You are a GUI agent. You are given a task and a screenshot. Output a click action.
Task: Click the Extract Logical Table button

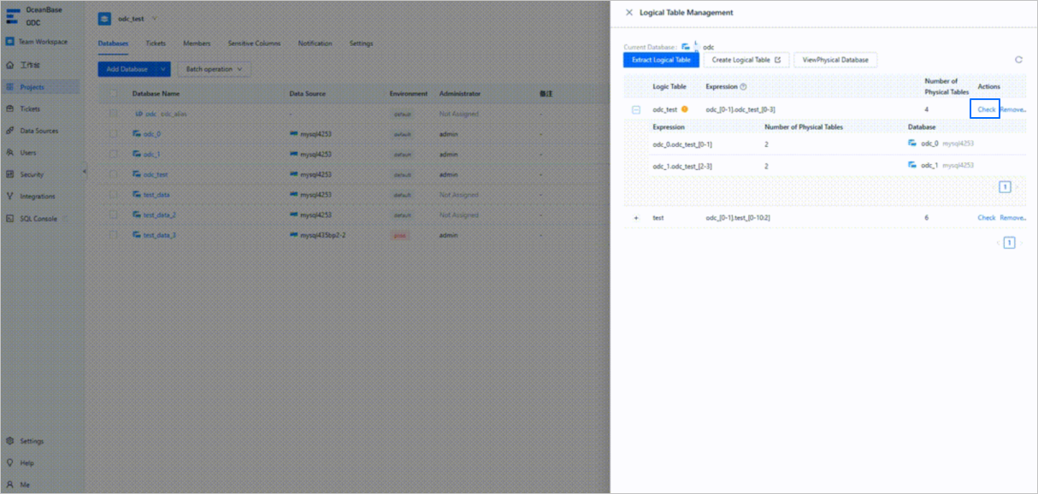(x=661, y=60)
